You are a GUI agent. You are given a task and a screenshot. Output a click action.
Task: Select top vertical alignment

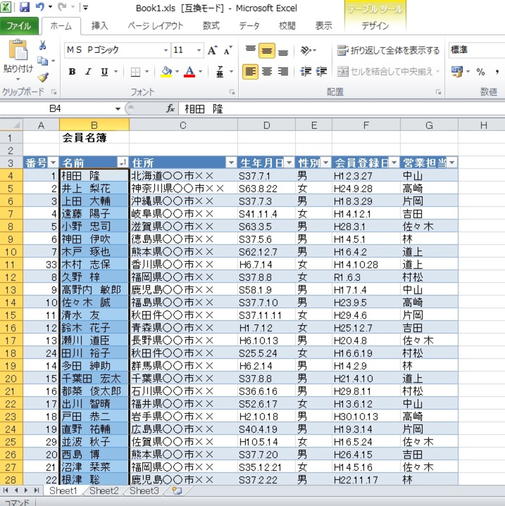pos(251,50)
